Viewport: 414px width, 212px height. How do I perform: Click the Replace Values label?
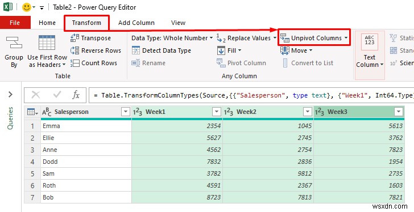coord(249,38)
